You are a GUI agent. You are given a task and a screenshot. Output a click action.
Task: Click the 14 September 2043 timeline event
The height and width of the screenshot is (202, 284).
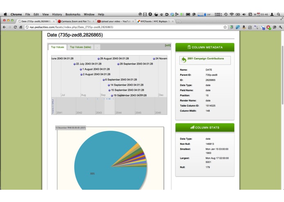[x=126, y=85]
